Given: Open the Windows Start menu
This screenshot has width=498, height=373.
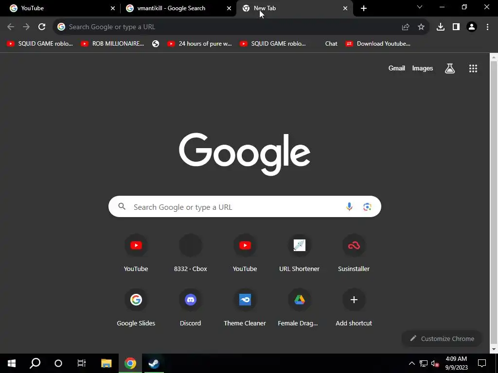Looking at the screenshot, I should coord(12,363).
